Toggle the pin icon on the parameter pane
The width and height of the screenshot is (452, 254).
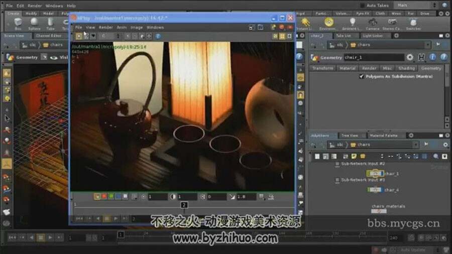point(438,45)
